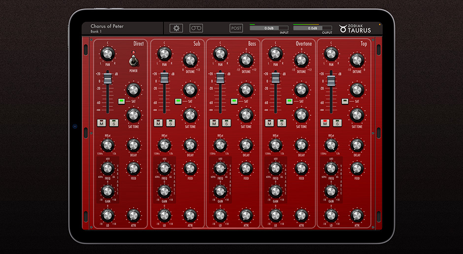
Task: Click the Bass channel SAT TONE knob
Action: (x=246, y=115)
